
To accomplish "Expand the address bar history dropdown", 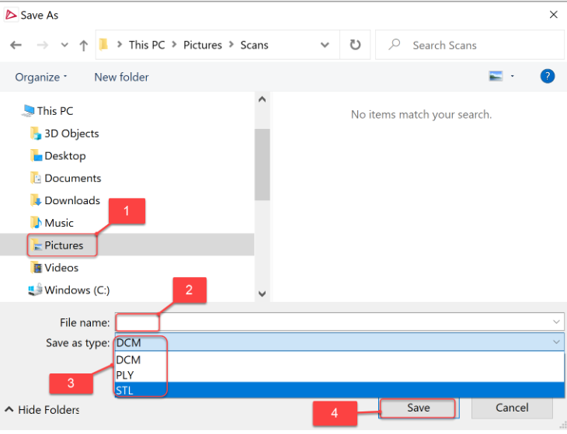I will pyautogui.click(x=325, y=45).
